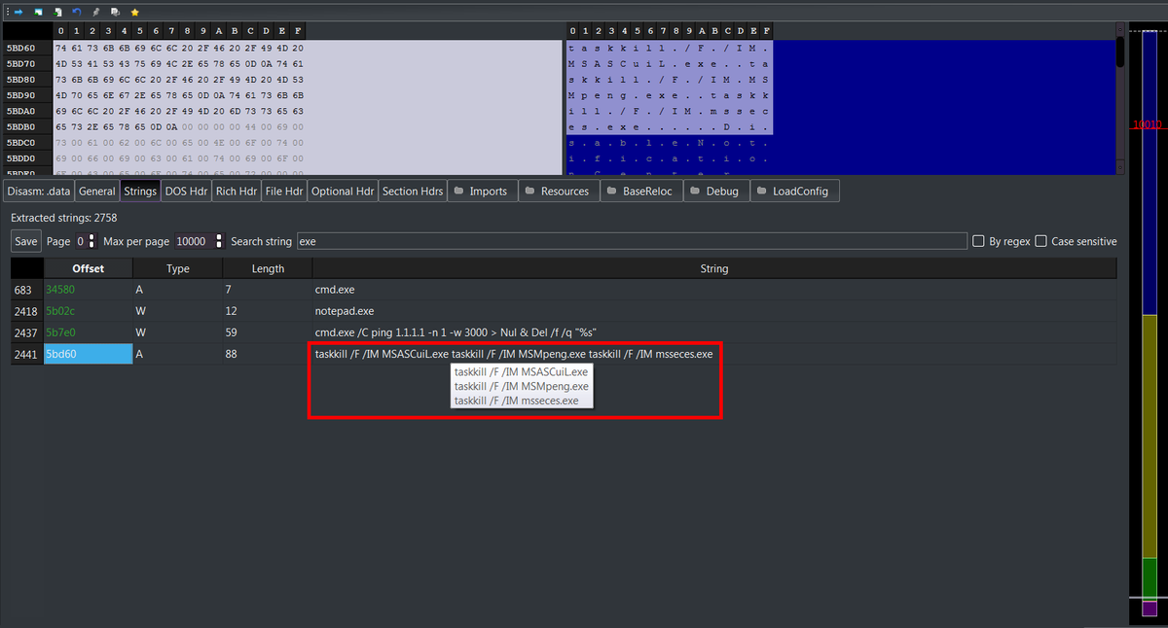Click the pin toolbar icon

click(x=95, y=12)
